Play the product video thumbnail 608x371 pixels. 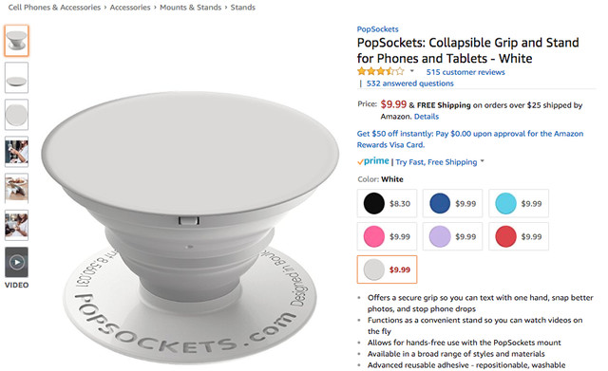(16, 262)
